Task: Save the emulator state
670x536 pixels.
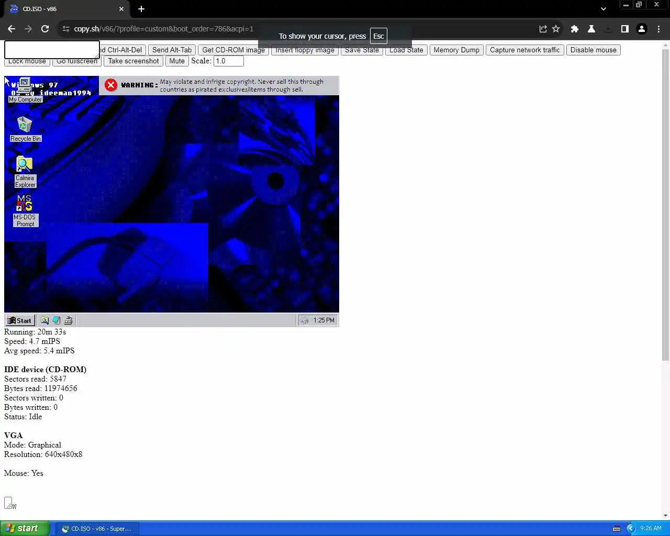Action: click(362, 50)
